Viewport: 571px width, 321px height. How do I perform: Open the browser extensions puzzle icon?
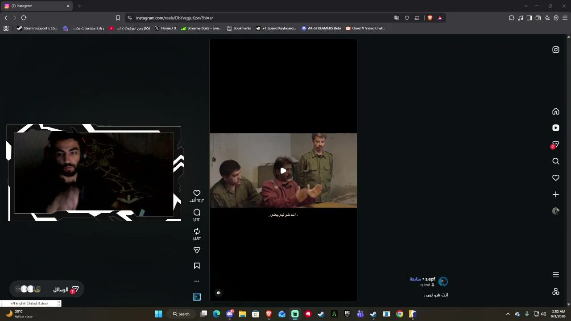[x=512, y=18]
